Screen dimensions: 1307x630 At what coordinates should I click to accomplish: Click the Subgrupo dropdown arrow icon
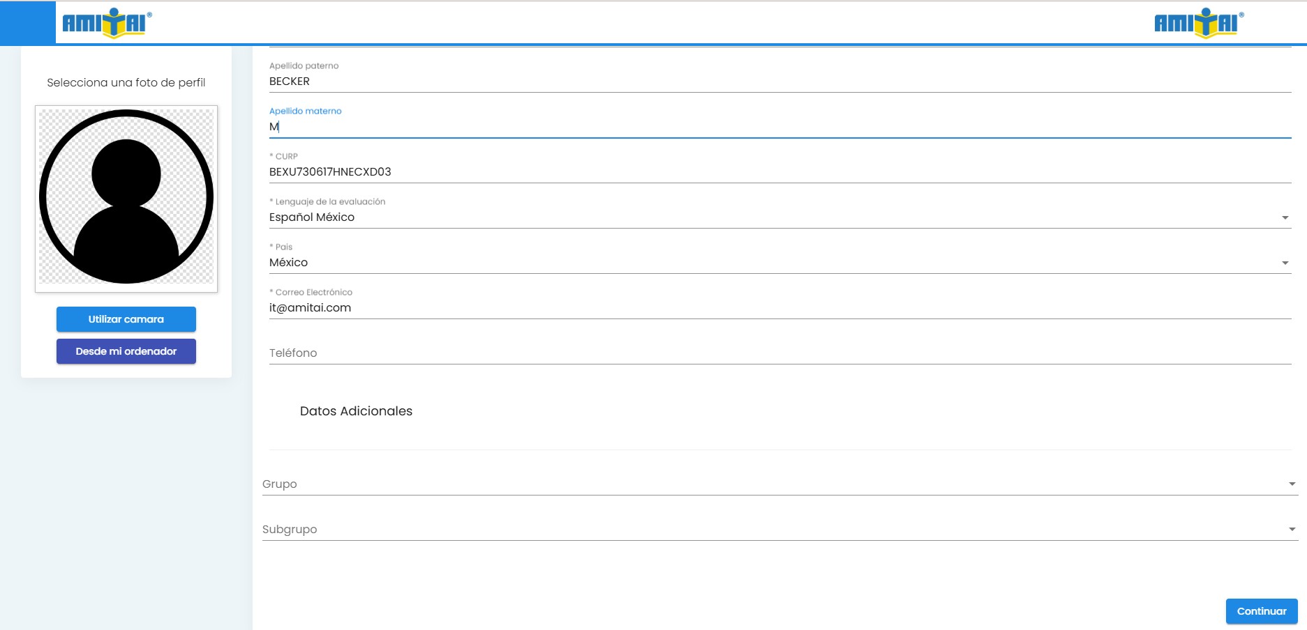point(1292,530)
